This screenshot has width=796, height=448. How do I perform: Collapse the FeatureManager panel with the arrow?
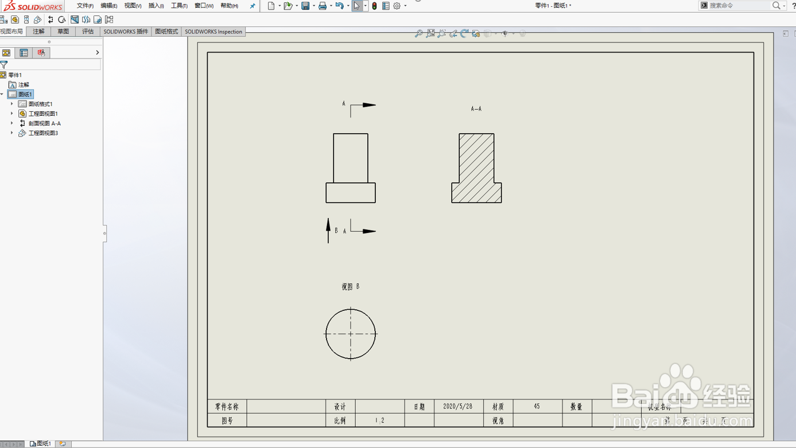coord(97,52)
